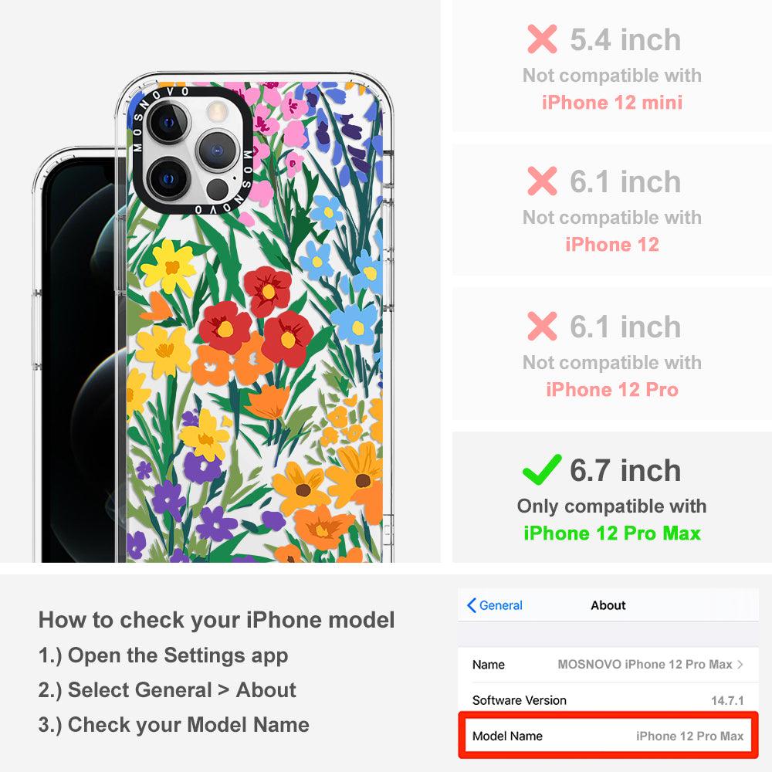772x772 pixels.
Task: Open the Name row chevron
Action: (x=740, y=664)
